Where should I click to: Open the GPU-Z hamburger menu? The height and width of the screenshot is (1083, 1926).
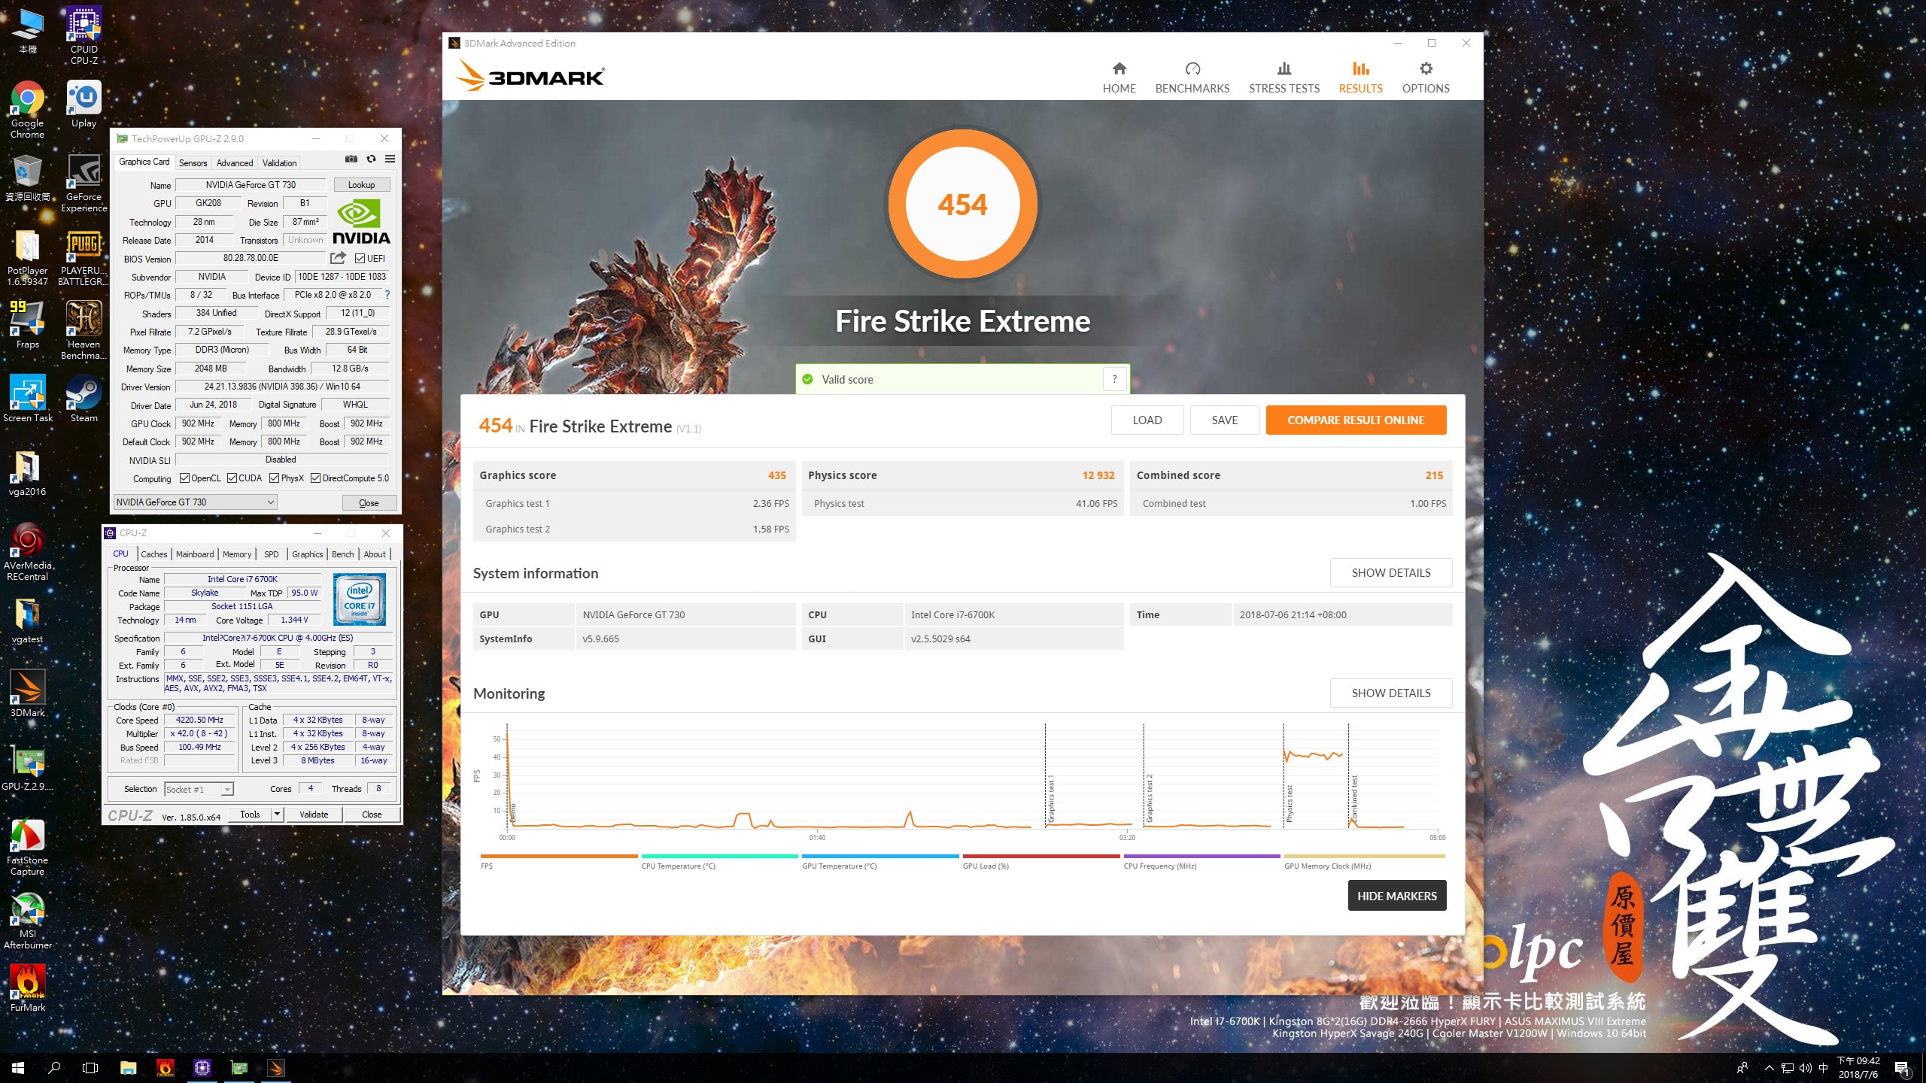(390, 159)
